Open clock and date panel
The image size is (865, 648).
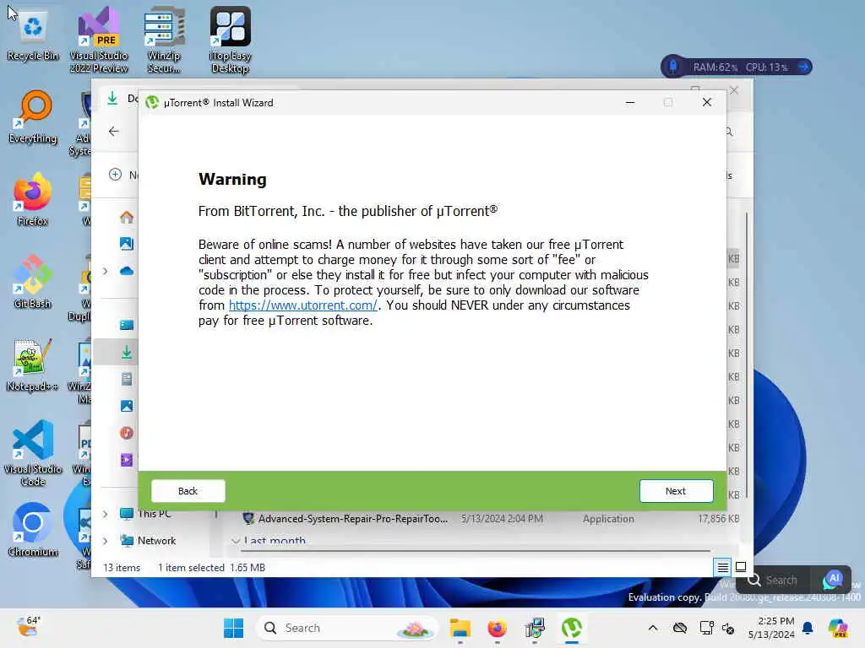click(x=770, y=628)
